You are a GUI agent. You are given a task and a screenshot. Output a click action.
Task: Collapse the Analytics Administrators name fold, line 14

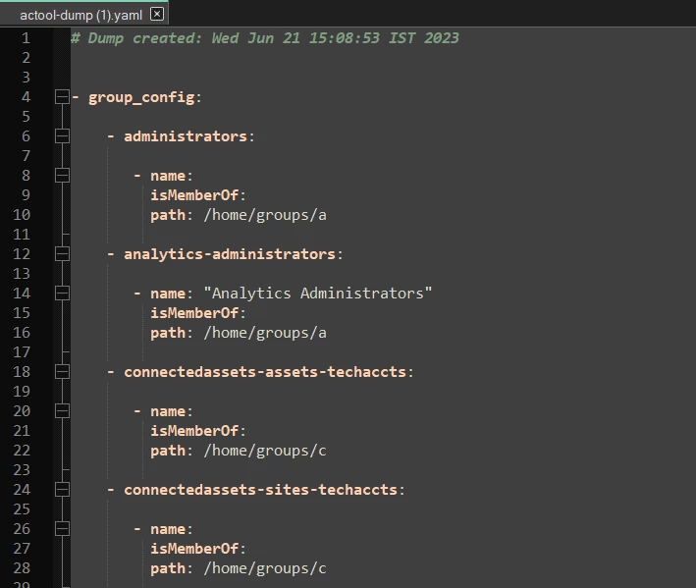62,293
